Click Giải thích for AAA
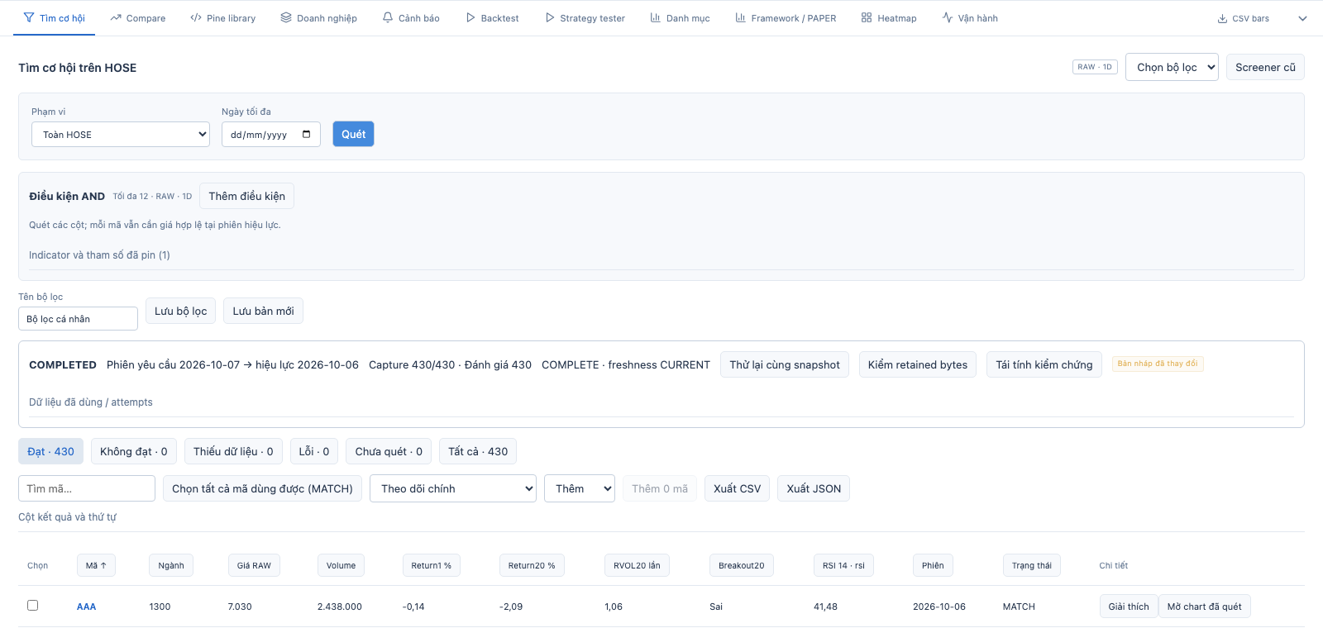 pos(1129,607)
